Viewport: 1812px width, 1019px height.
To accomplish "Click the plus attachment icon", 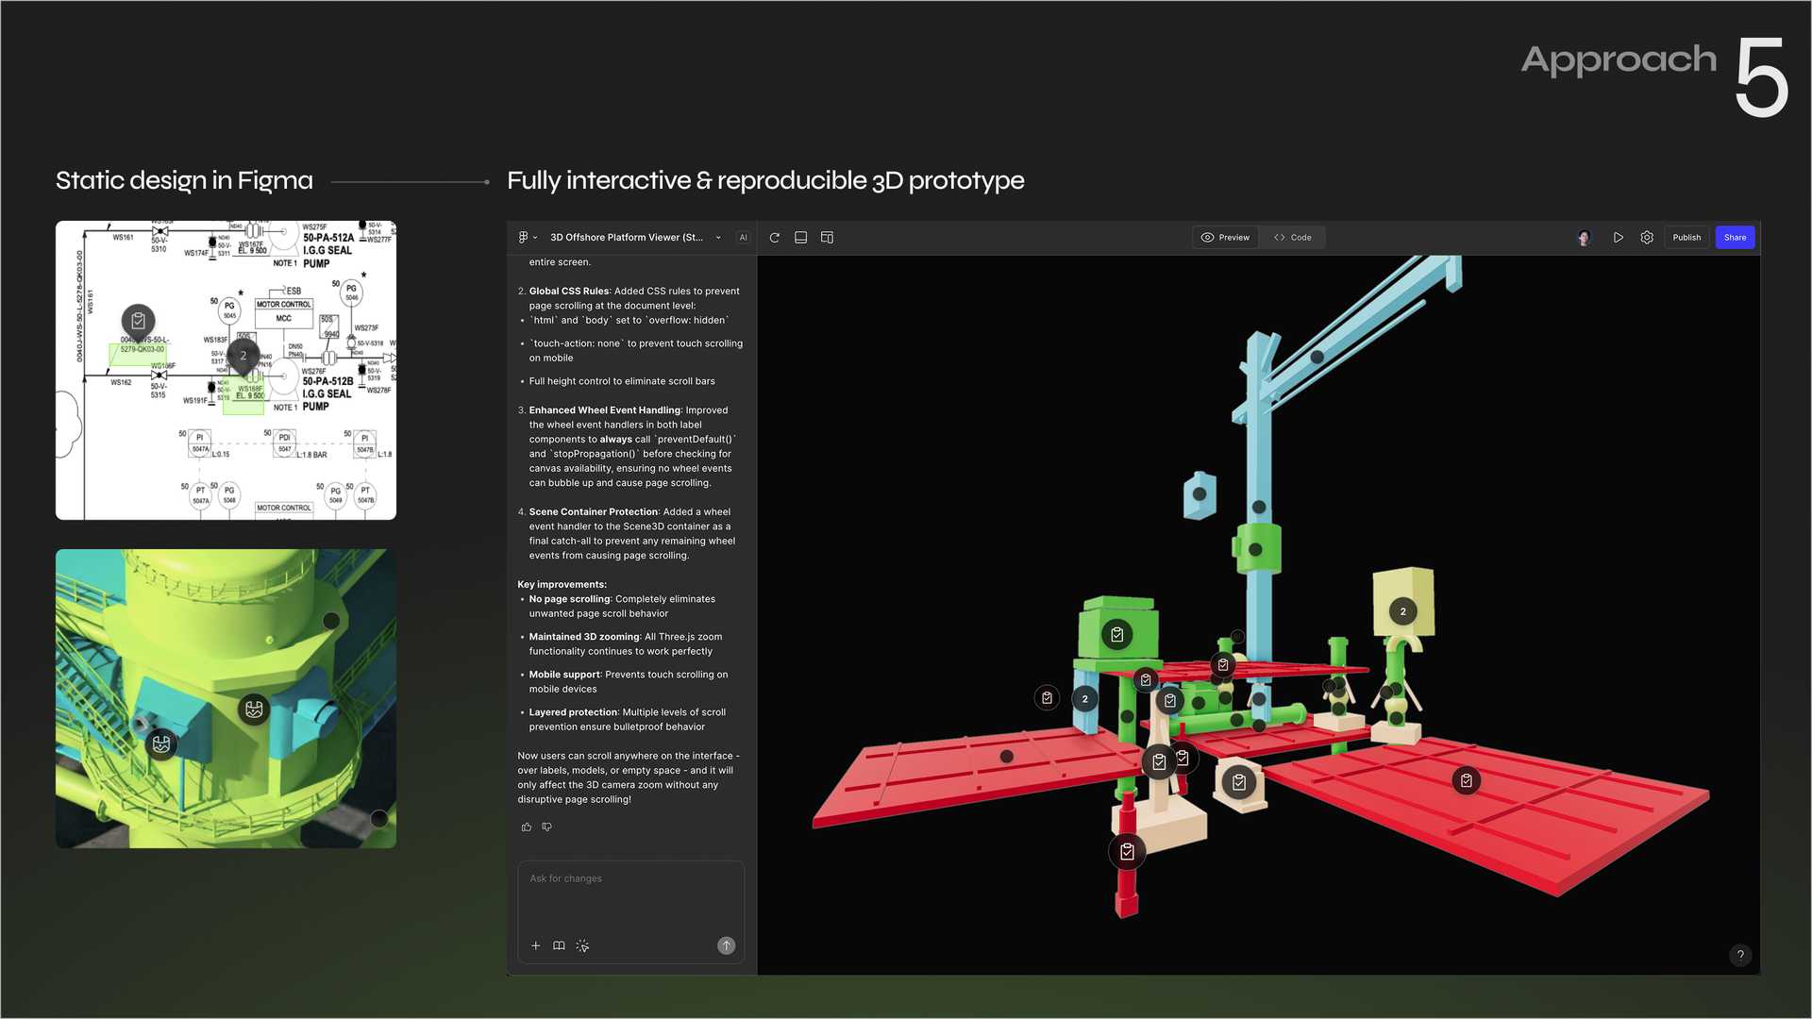I will 535,945.
